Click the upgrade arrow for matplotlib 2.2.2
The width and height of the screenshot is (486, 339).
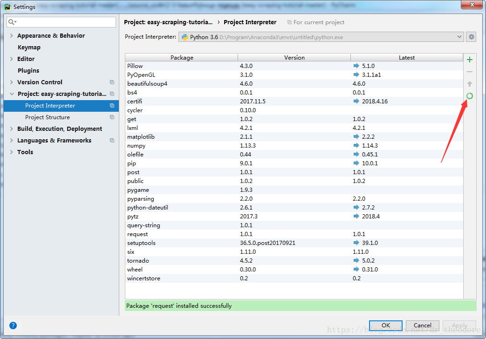[356, 136]
